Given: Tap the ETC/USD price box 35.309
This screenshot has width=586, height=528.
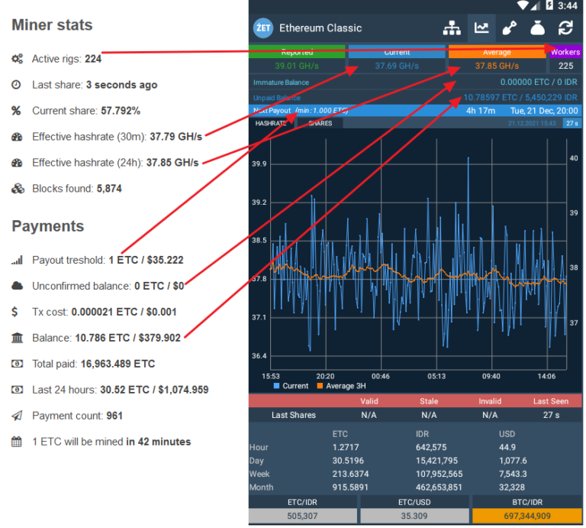Looking at the screenshot, I should (x=414, y=516).
